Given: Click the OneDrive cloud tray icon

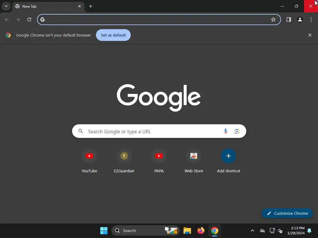Looking at the screenshot, I should coord(262,231).
